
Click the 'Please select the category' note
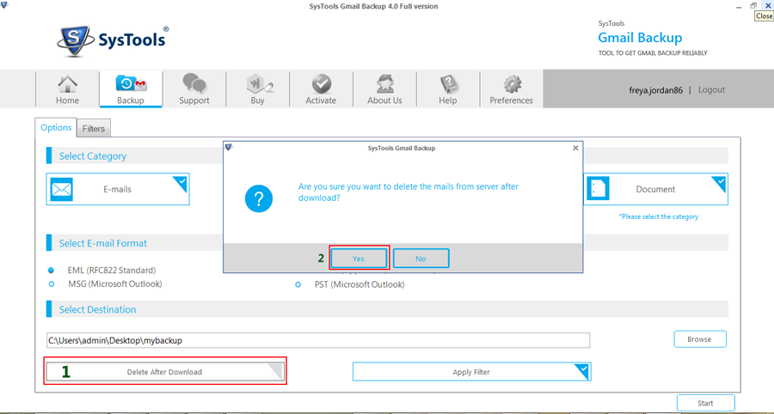(659, 216)
